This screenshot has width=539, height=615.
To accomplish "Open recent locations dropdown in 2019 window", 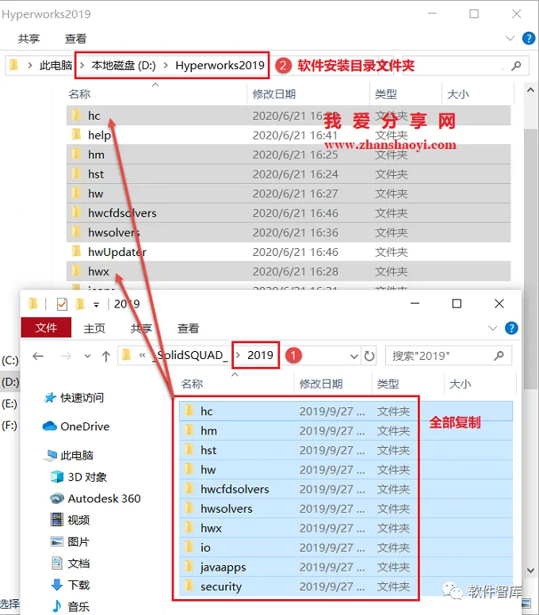I will point(87,356).
